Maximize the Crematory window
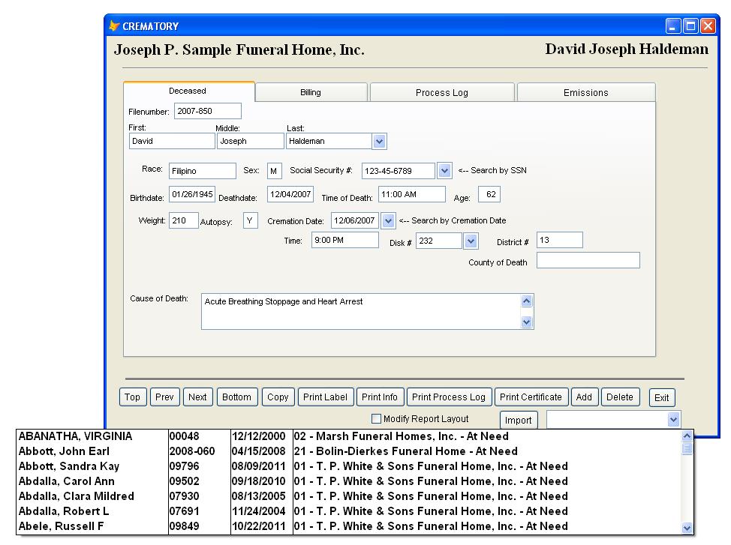This screenshot has width=731, height=545. (x=690, y=26)
